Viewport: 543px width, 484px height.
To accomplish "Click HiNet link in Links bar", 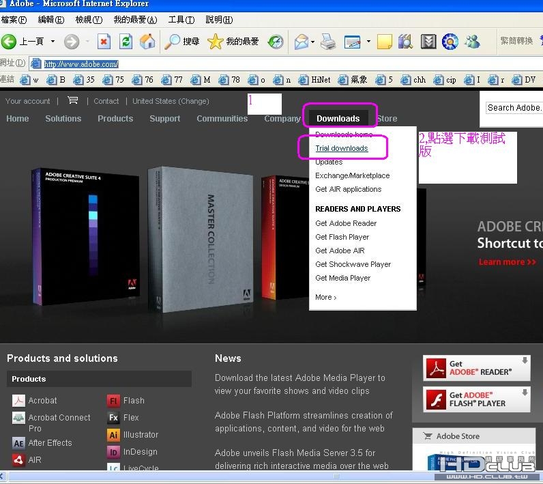I will [314, 80].
